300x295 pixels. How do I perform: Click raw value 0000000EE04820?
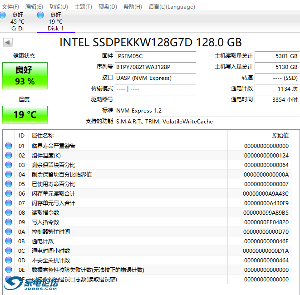pyautogui.click(x=266, y=222)
